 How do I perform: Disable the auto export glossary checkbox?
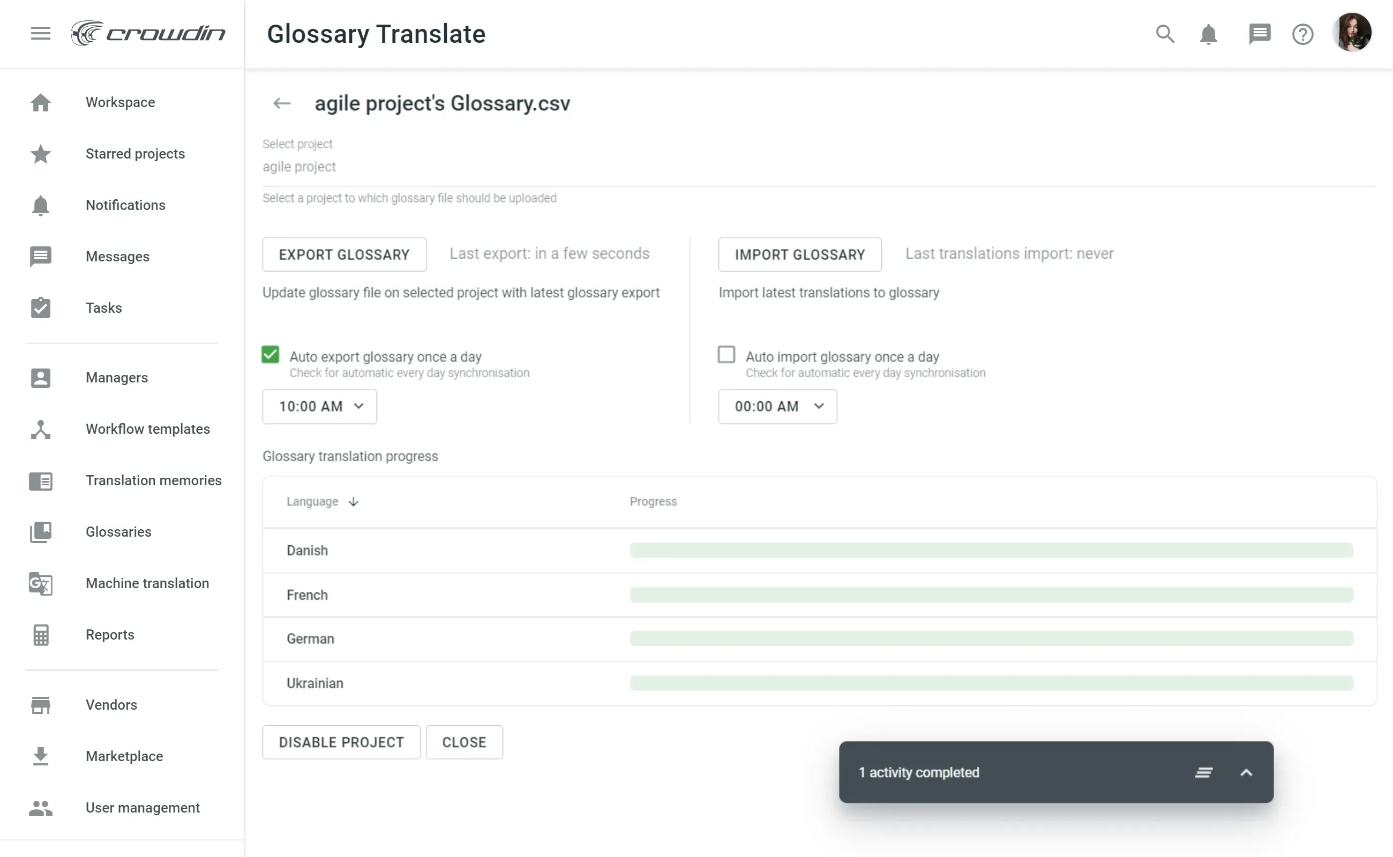pos(270,354)
